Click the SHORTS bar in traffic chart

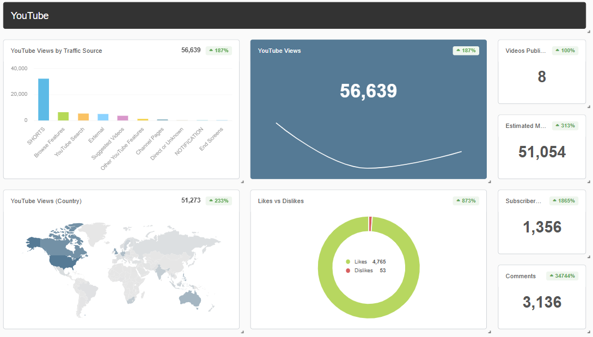[x=44, y=99]
